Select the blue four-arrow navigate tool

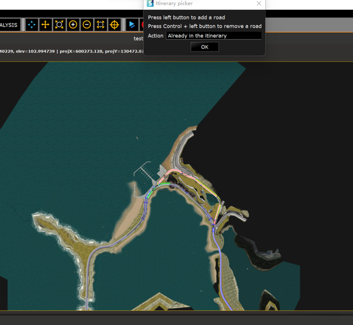click(x=32, y=25)
